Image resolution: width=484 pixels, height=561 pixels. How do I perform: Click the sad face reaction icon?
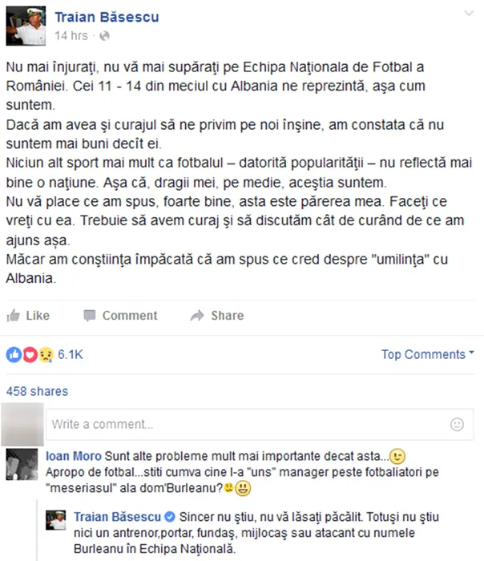[x=46, y=355]
